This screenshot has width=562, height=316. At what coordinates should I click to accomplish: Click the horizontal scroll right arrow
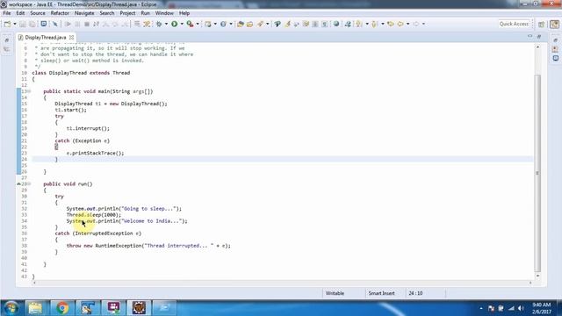click(530, 283)
